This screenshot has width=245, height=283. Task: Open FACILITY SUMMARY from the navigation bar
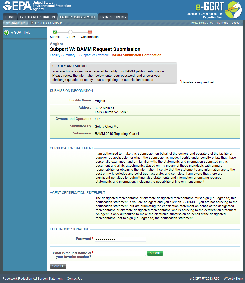(x=49, y=23)
